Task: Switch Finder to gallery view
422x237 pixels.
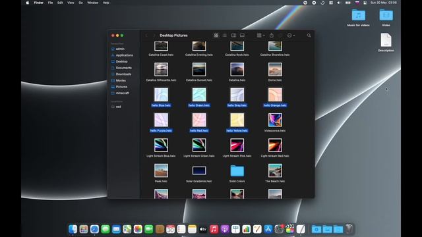Action: [x=242, y=36]
